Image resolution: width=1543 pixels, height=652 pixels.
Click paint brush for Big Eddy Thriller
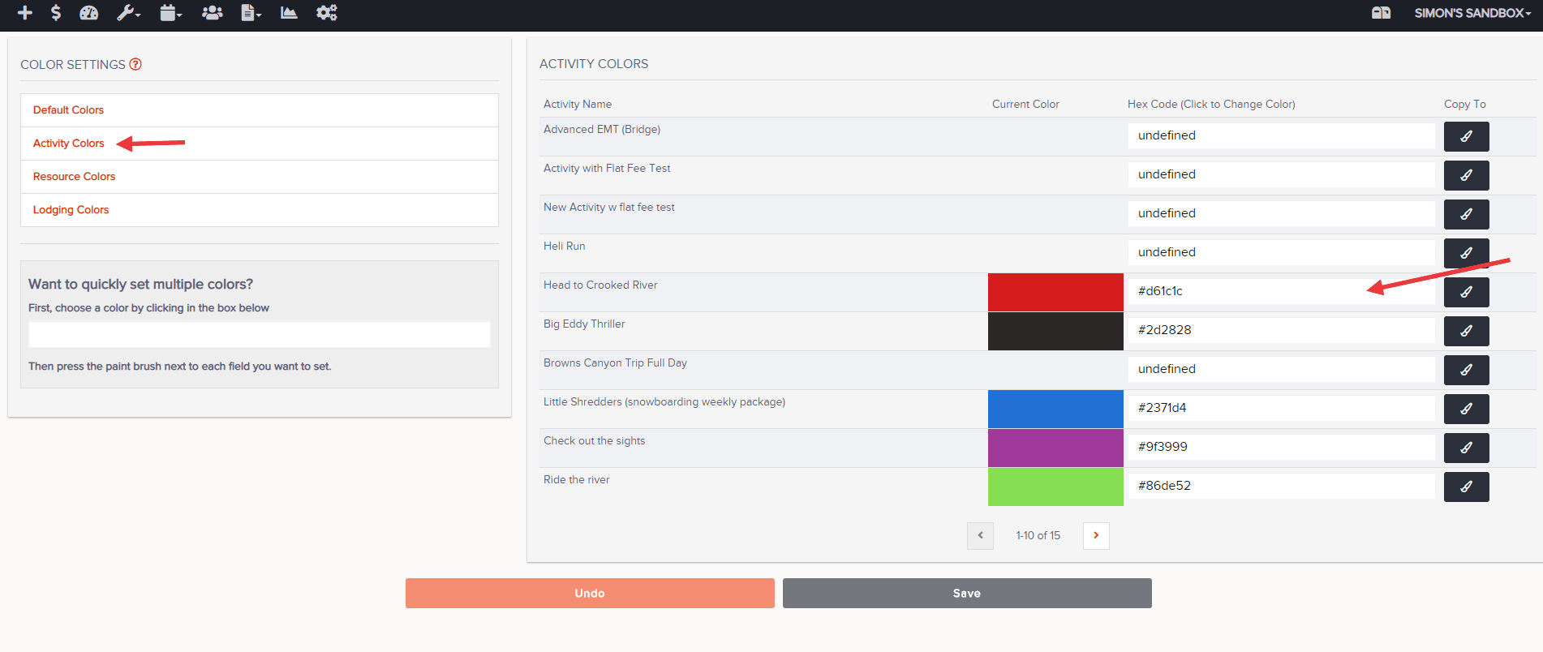pos(1466,331)
